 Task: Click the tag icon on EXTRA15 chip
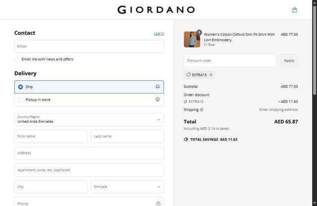[188, 75]
